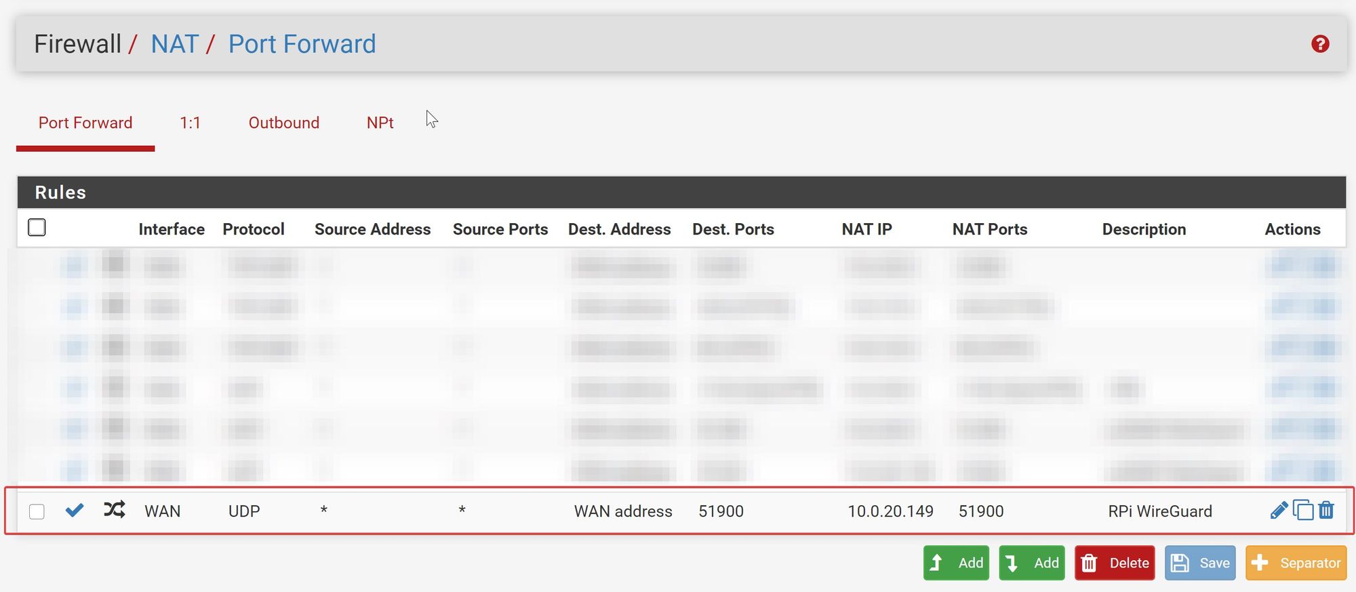
Task: Click the NAT IP column header
Action: (866, 229)
